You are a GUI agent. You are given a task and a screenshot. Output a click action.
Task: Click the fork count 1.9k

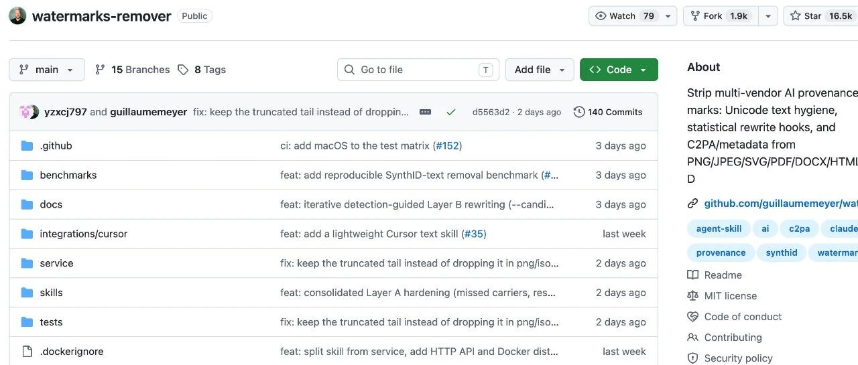tap(739, 16)
